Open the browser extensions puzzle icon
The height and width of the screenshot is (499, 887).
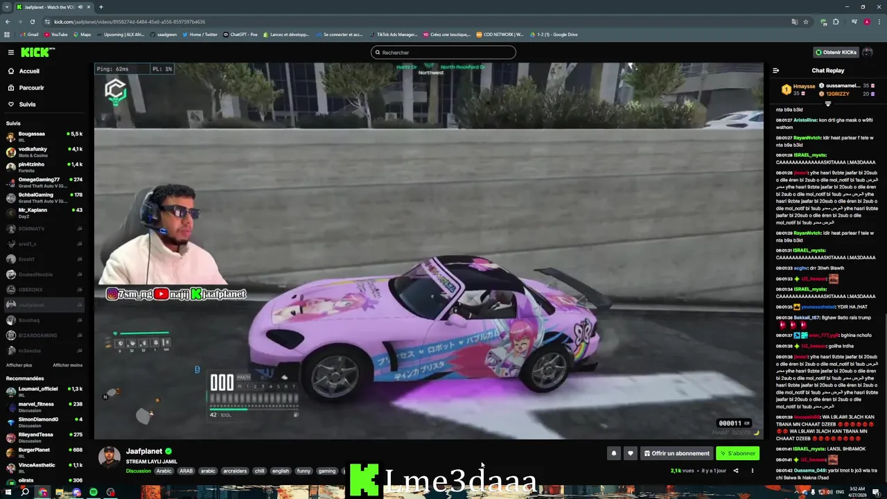[836, 21]
